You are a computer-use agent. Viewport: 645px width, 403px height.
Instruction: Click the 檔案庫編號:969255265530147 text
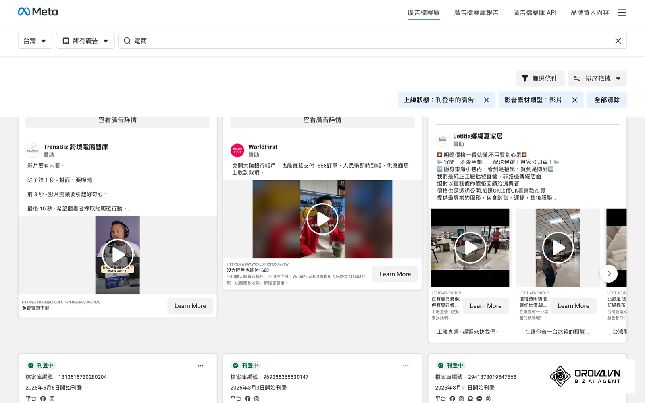[x=269, y=377]
